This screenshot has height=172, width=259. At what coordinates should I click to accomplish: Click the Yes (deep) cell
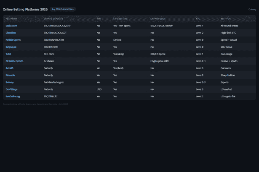(x=119, y=54)
